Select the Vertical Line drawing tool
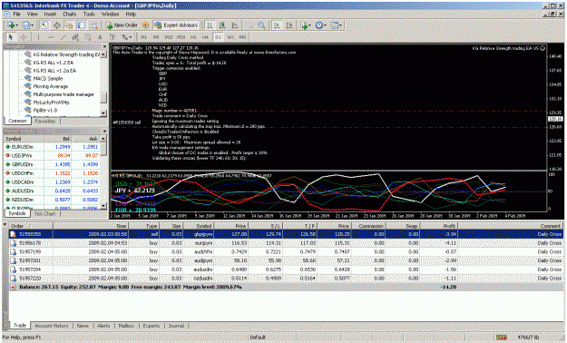The height and width of the screenshot is (343, 567). click(38, 37)
